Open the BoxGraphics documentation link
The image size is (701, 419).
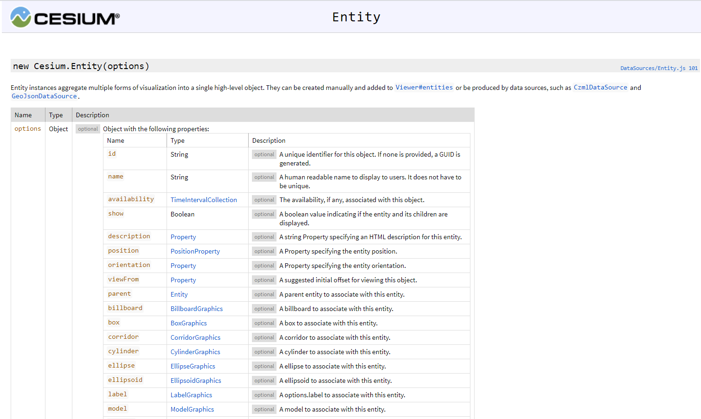[188, 323]
